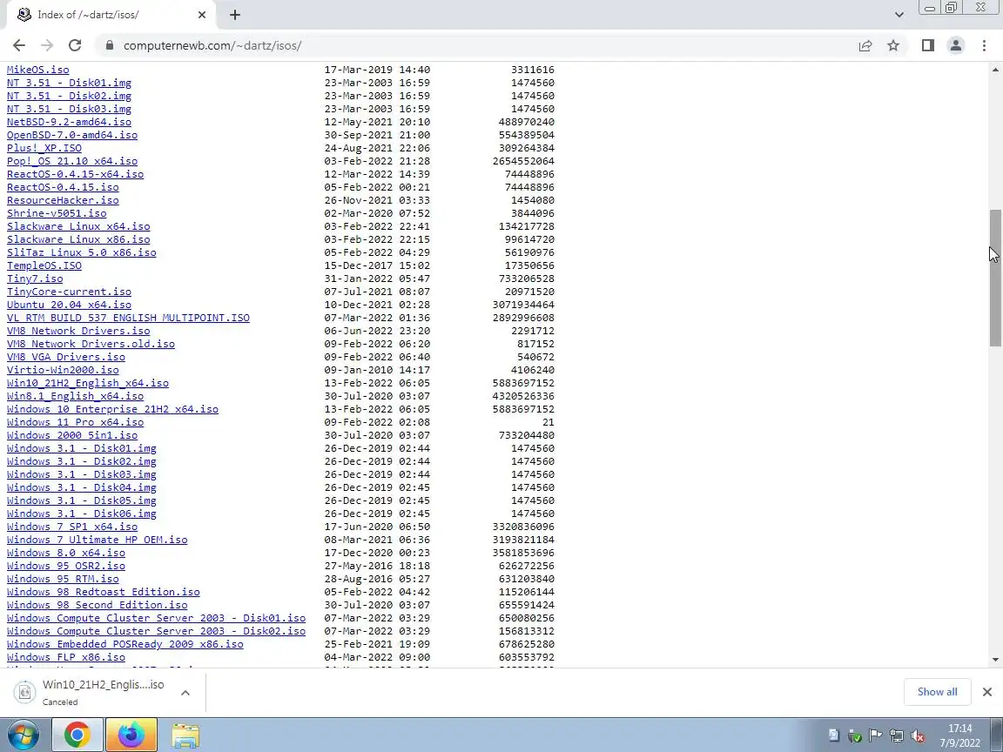Download MikeOS.iso
This screenshot has width=1003, height=752.
(37, 70)
